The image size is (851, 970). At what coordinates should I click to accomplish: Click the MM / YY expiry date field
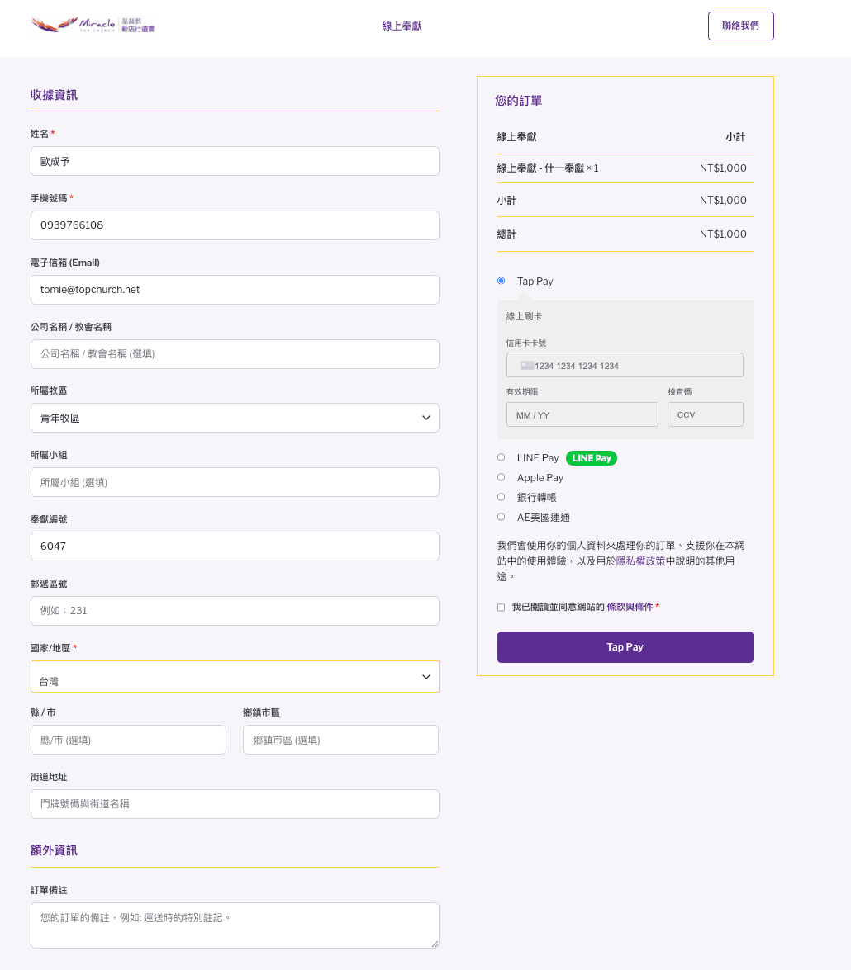582,414
